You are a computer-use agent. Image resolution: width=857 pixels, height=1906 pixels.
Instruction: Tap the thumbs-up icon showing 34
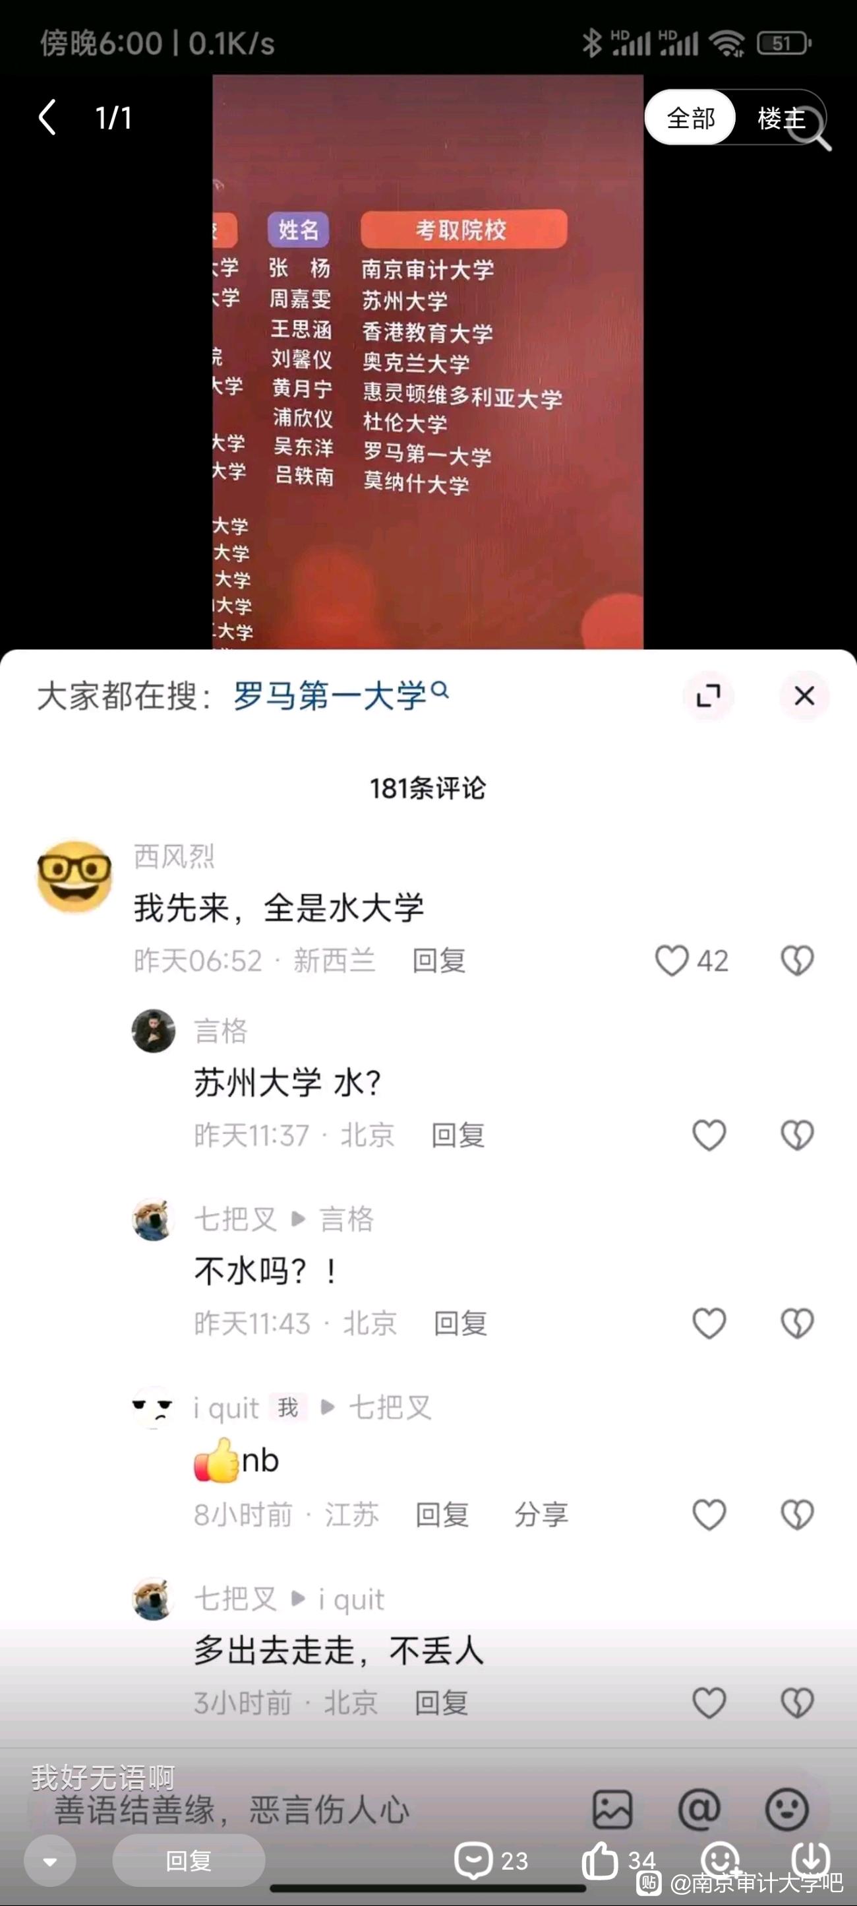[x=618, y=1859]
